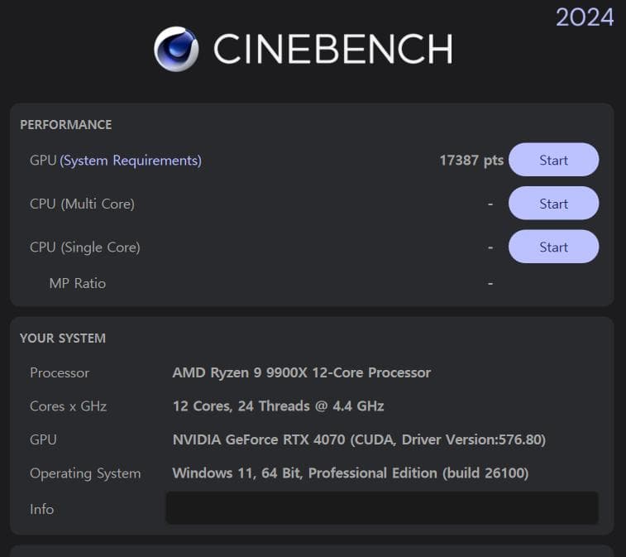This screenshot has width=626, height=557.
Task: Select the PERFORMANCE section header
Action: [65, 125]
